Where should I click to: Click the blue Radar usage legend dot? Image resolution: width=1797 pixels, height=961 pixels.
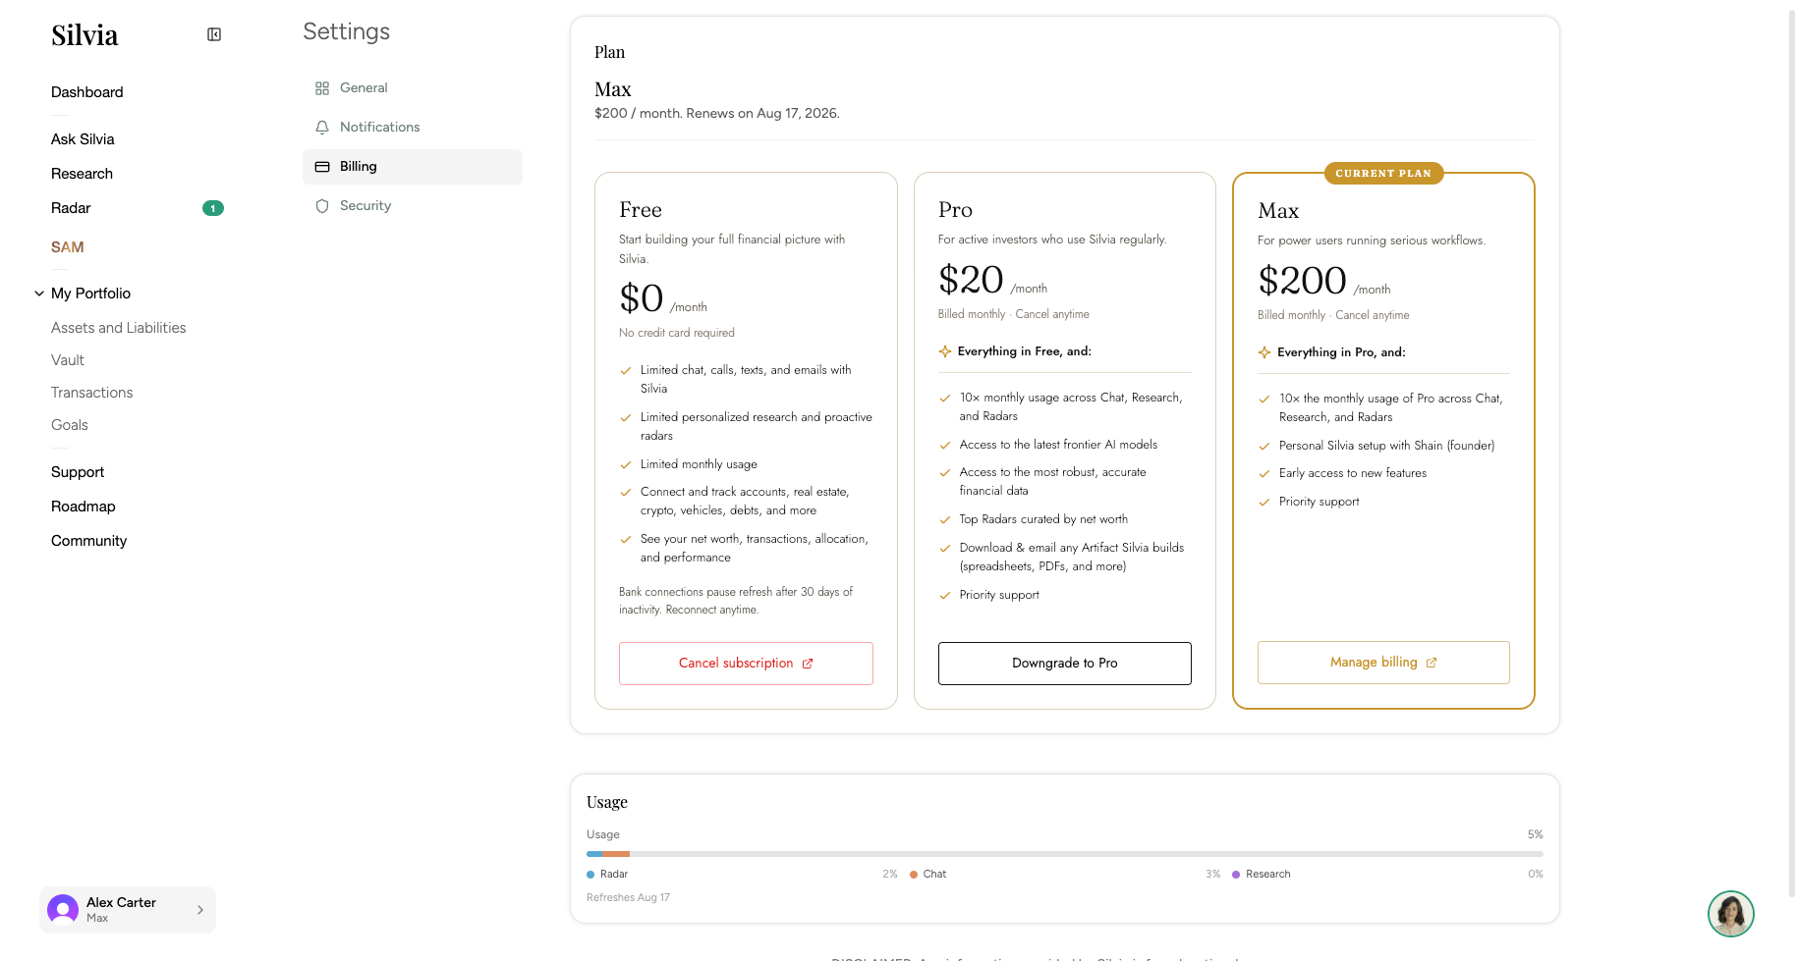(590, 875)
